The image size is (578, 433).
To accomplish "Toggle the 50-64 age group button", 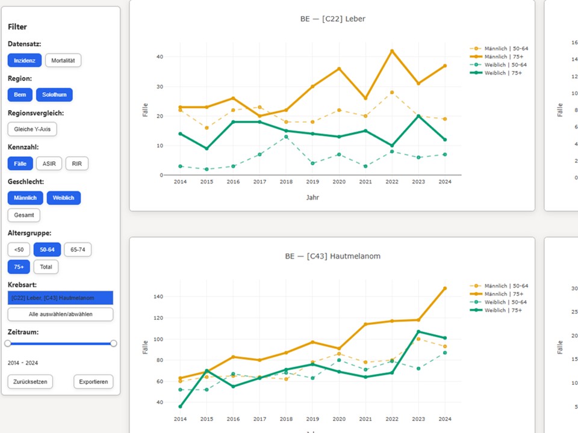I will (x=47, y=250).
